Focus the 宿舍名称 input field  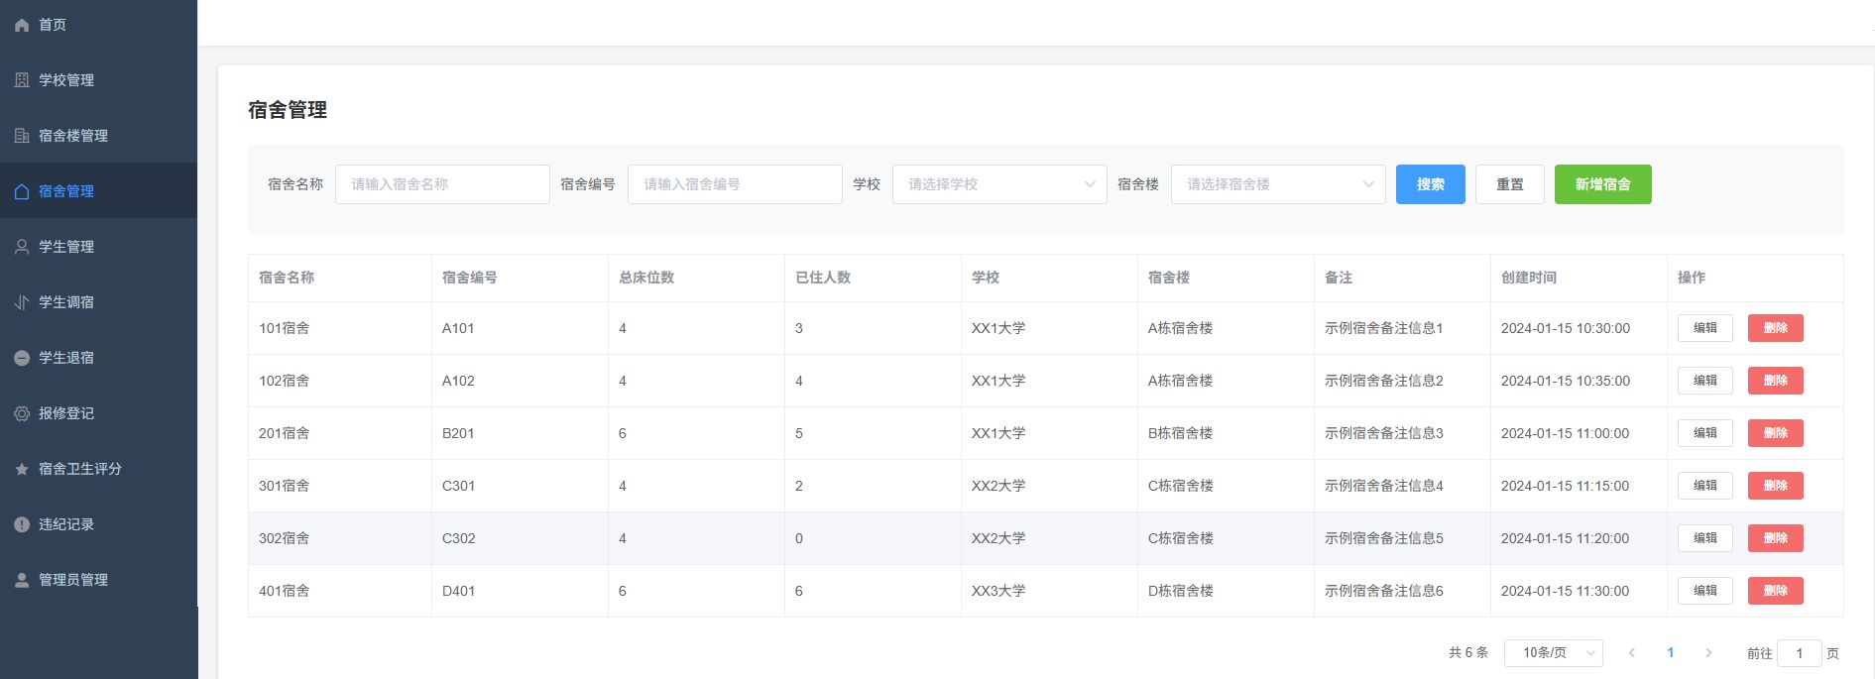pos(442,184)
